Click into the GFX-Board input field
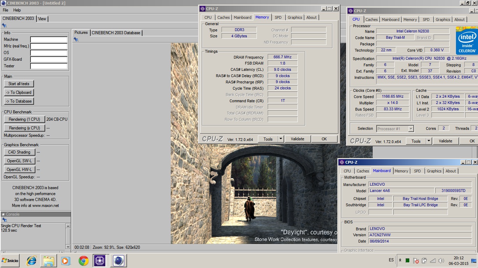Screen dimensions: 478x268 click(x=49, y=59)
